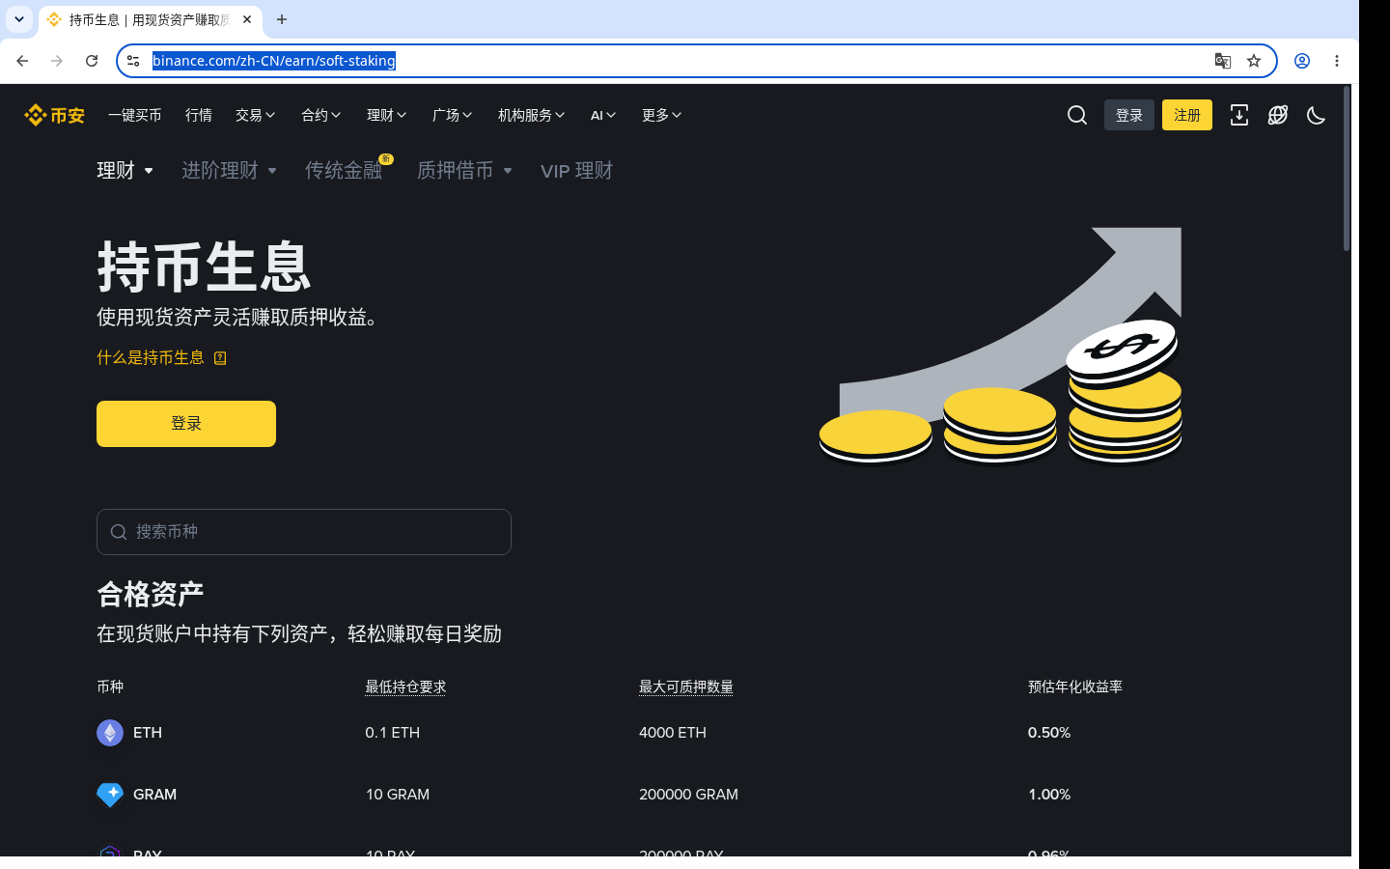Open the language globe icon

point(1278,115)
